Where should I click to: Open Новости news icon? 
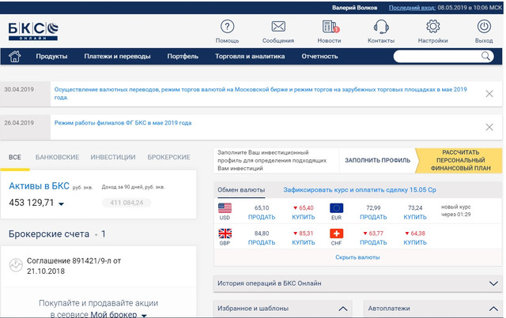point(329,28)
